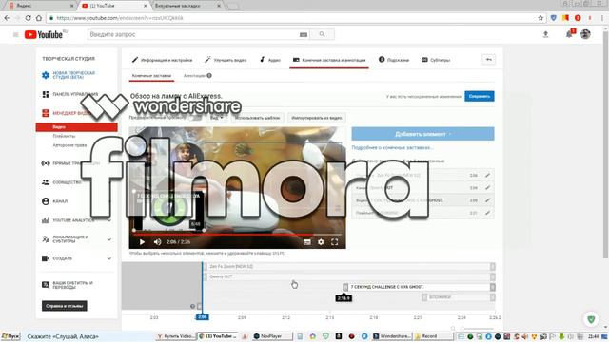Open the Подсказки tab

[x=394, y=60]
